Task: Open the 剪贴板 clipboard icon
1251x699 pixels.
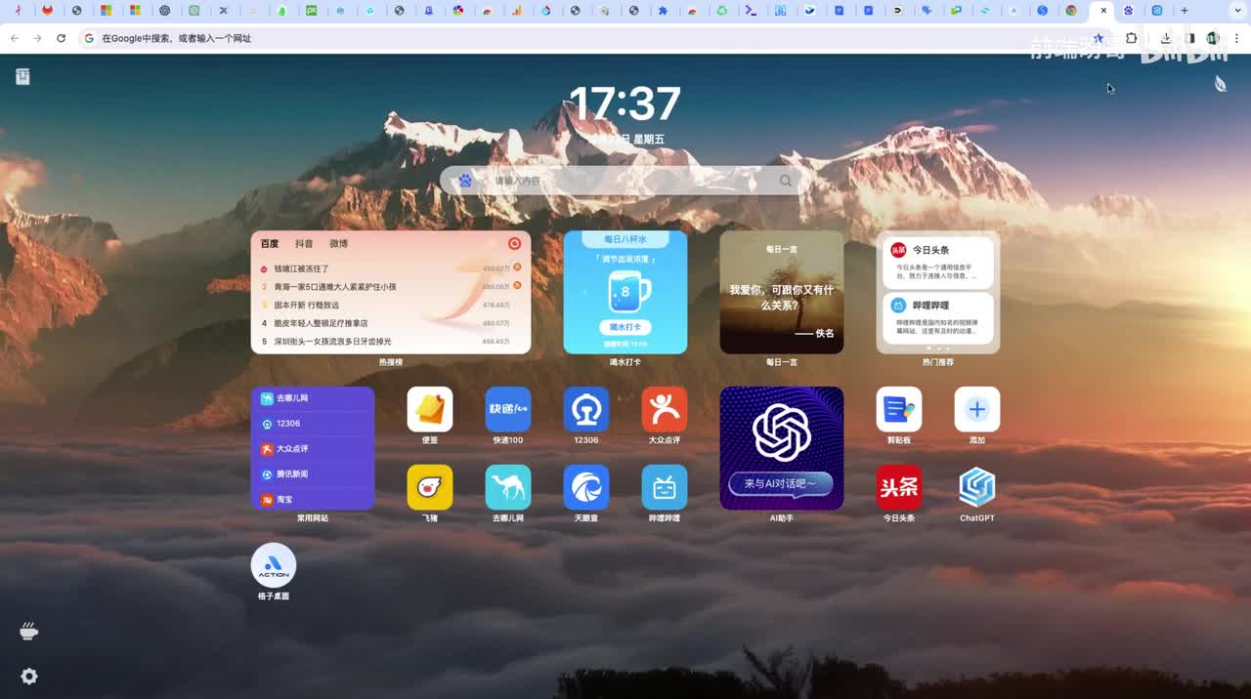Action: [898, 410]
